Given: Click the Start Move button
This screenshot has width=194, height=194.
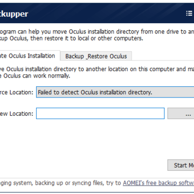Looking at the screenshot, I should 181,165.
